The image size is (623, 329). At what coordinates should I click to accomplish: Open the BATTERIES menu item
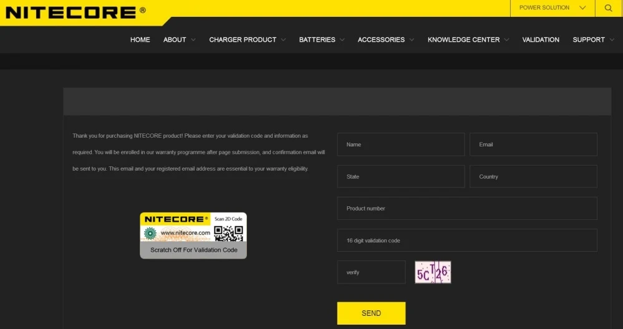point(317,40)
